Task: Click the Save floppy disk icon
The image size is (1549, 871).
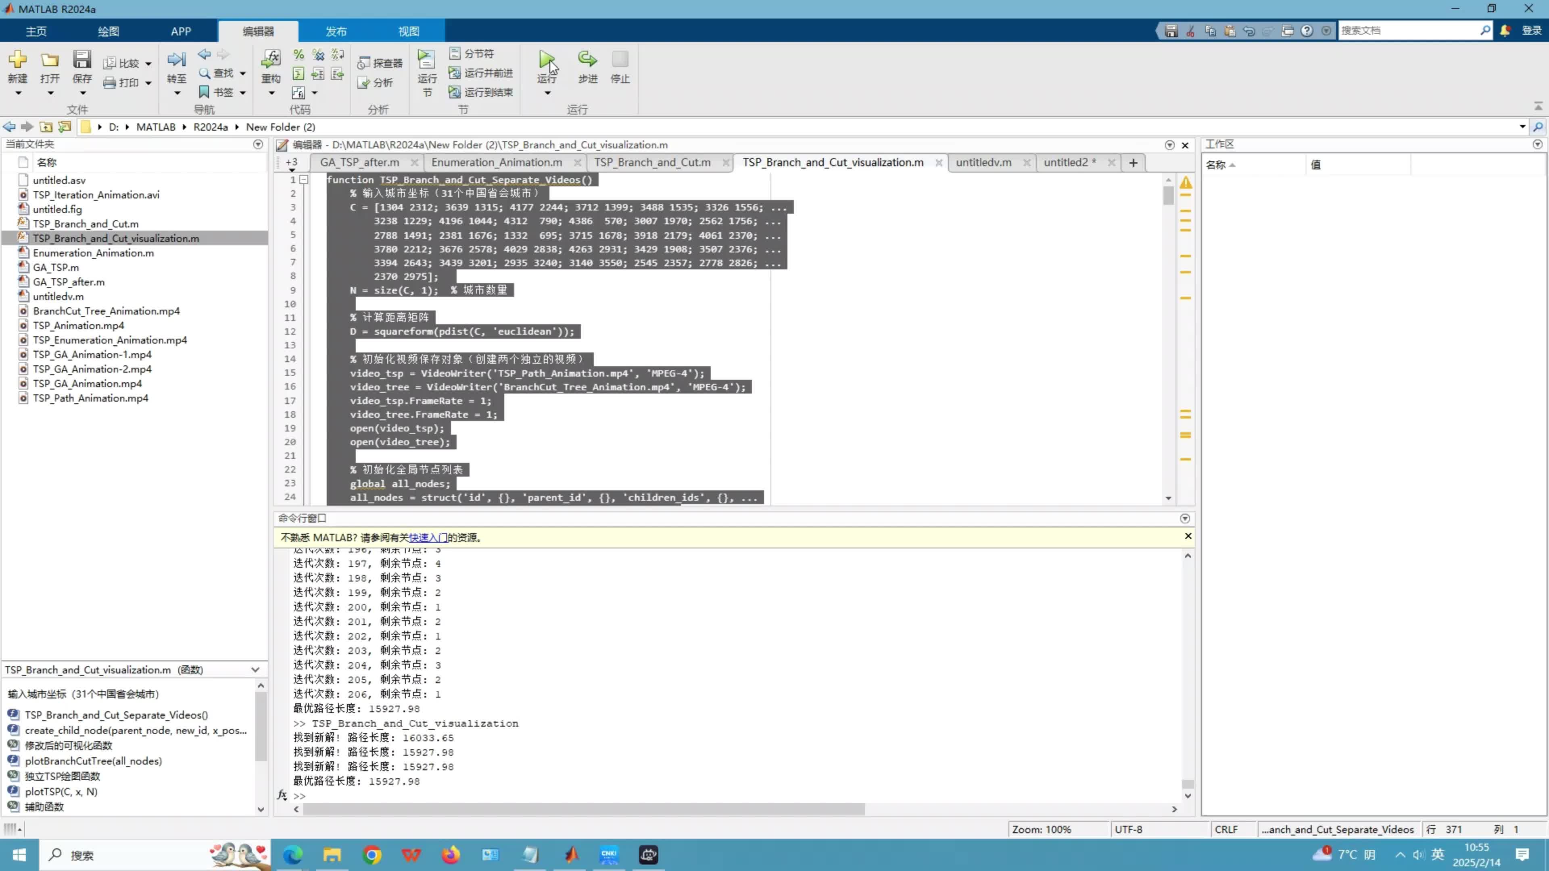Action: 82,60
